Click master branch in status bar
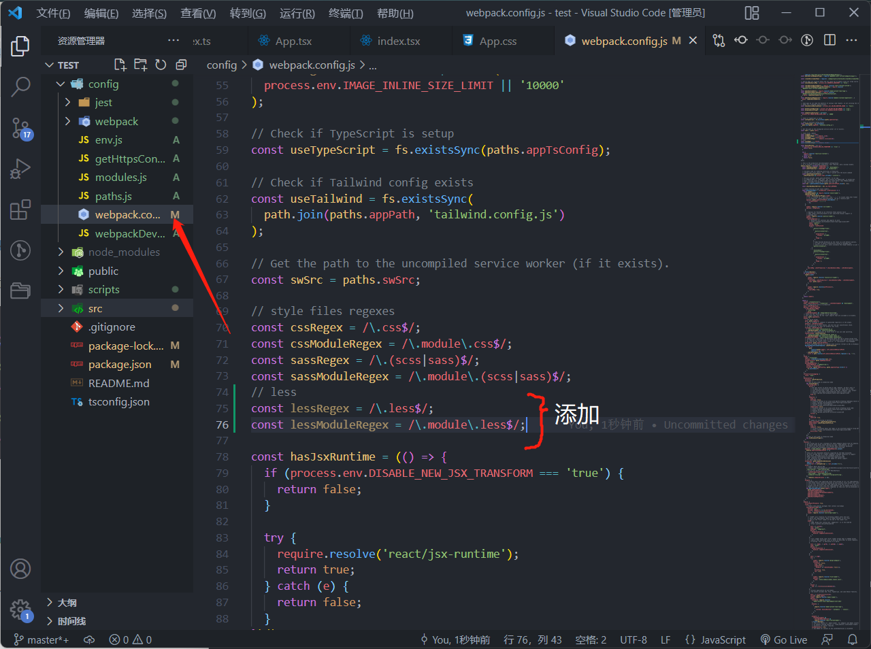 coord(42,639)
